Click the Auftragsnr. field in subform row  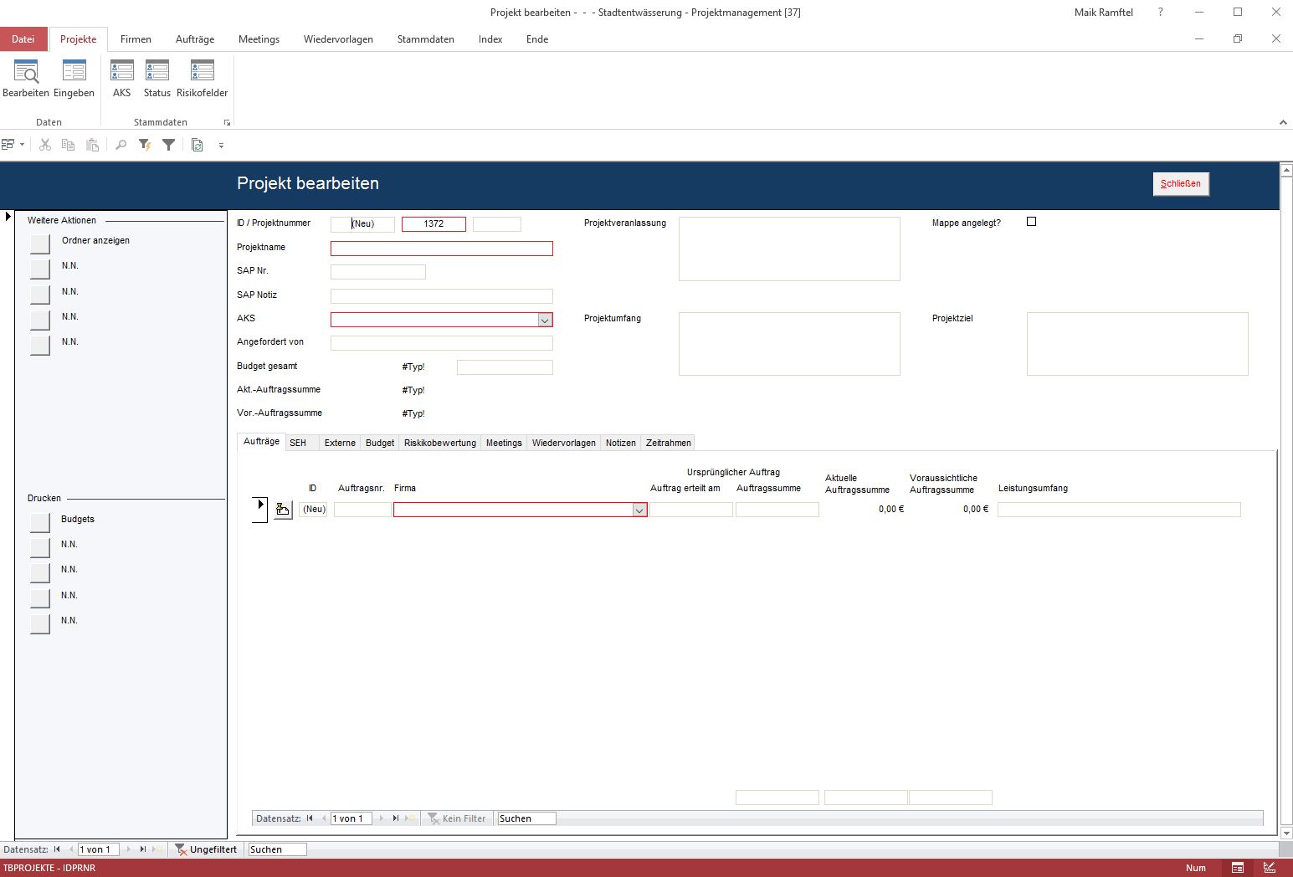pos(362,510)
